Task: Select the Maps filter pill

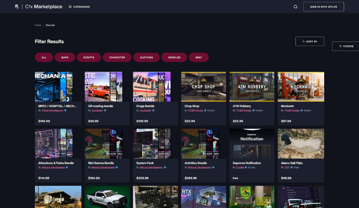Action: pos(65,57)
